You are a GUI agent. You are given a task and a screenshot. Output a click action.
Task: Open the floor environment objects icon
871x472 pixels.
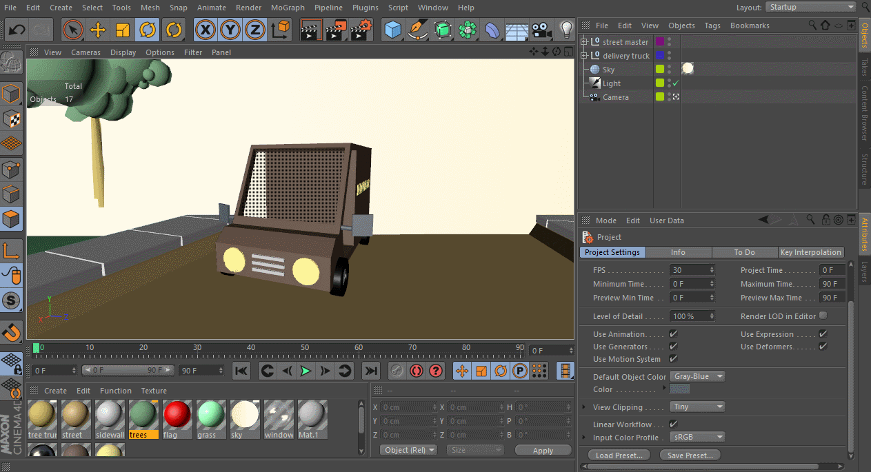[517, 30]
